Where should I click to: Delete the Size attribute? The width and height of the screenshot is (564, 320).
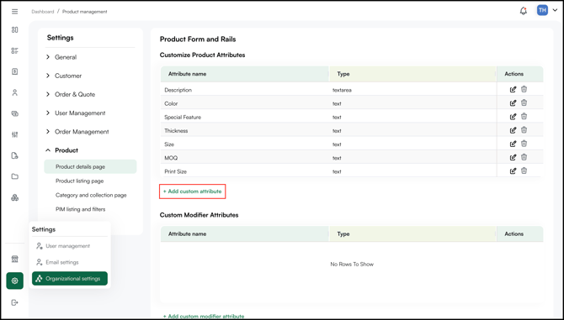(x=524, y=144)
